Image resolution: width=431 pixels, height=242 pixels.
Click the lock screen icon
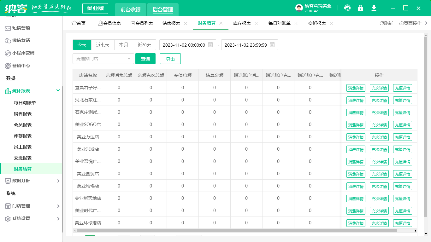360,8
